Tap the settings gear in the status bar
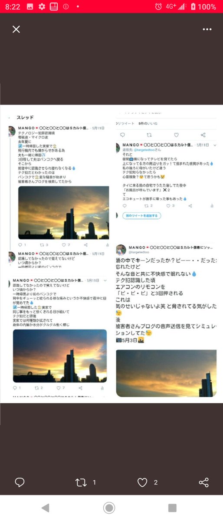Viewport: 223px width, 521px height. (x=42, y=7)
